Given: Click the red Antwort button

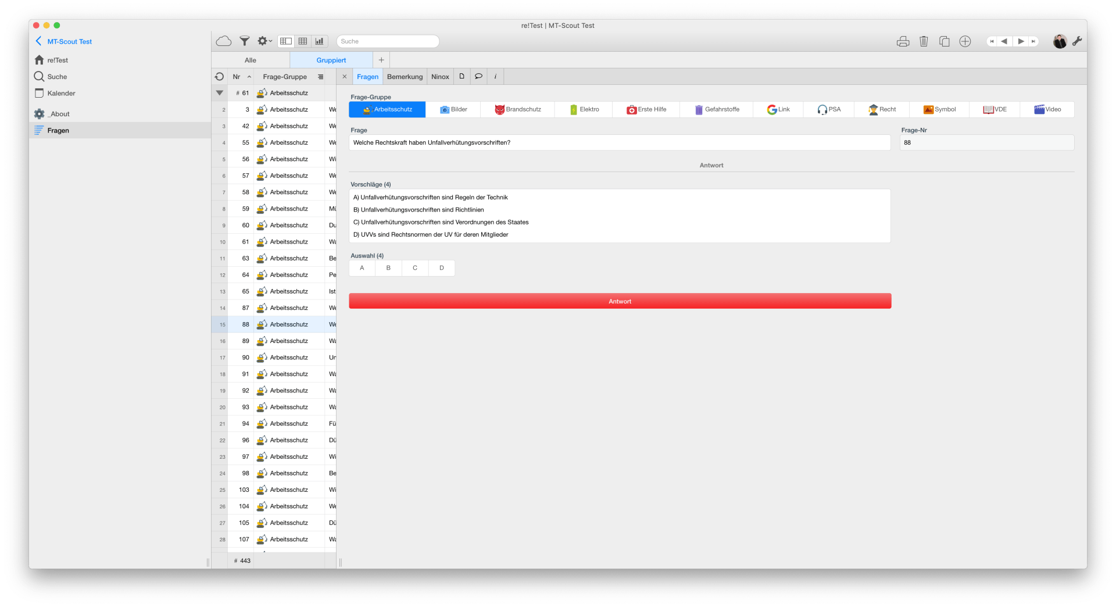Looking at the screenshot, I should (x=620, y=301).
